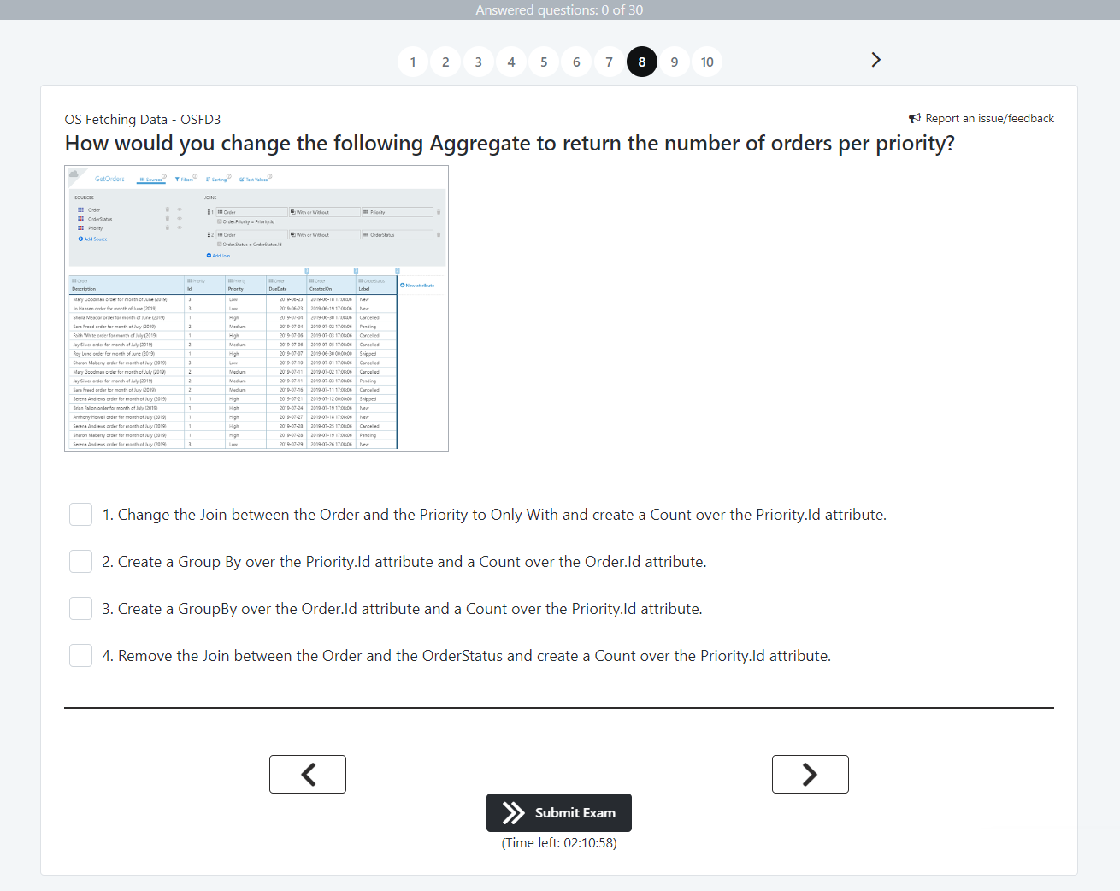
Task: Click the Submit Exam button
Action: pos(559,812)
